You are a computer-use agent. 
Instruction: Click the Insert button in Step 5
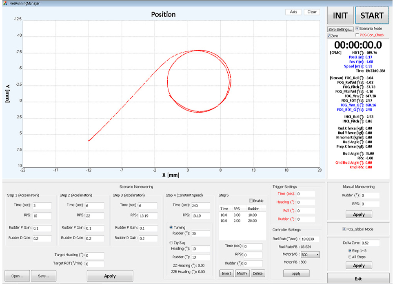(x=226, y=273)
